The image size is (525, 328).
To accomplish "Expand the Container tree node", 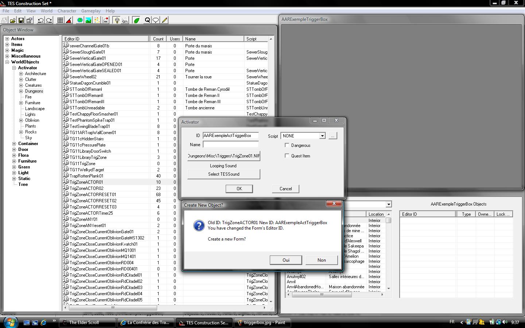I will (x=14, y=144).
